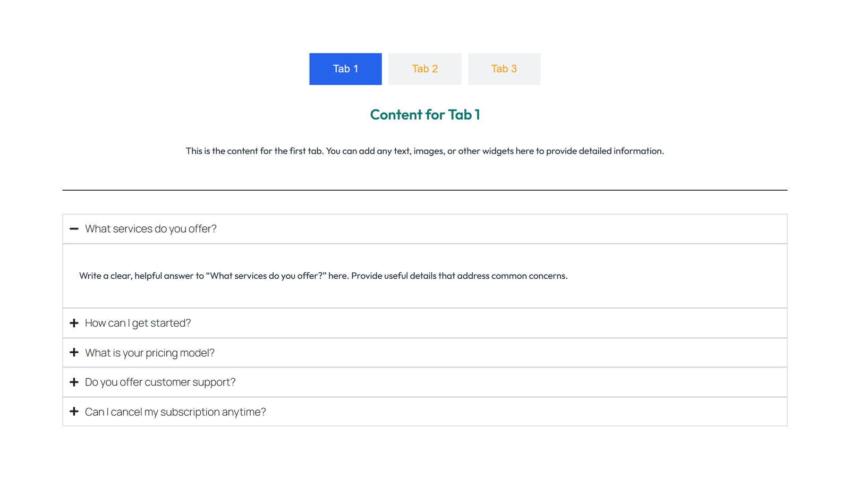The width and height of the screenshot is (850, 478).
Task: Click the plus icon beside "Can I cancel my subscription anytime?"
Action: click(74, 412)
